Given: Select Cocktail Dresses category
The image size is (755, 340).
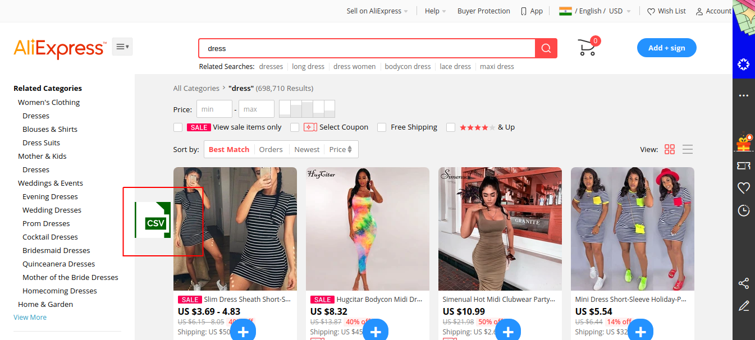Looking at the screenshot, I should point(50,237).
